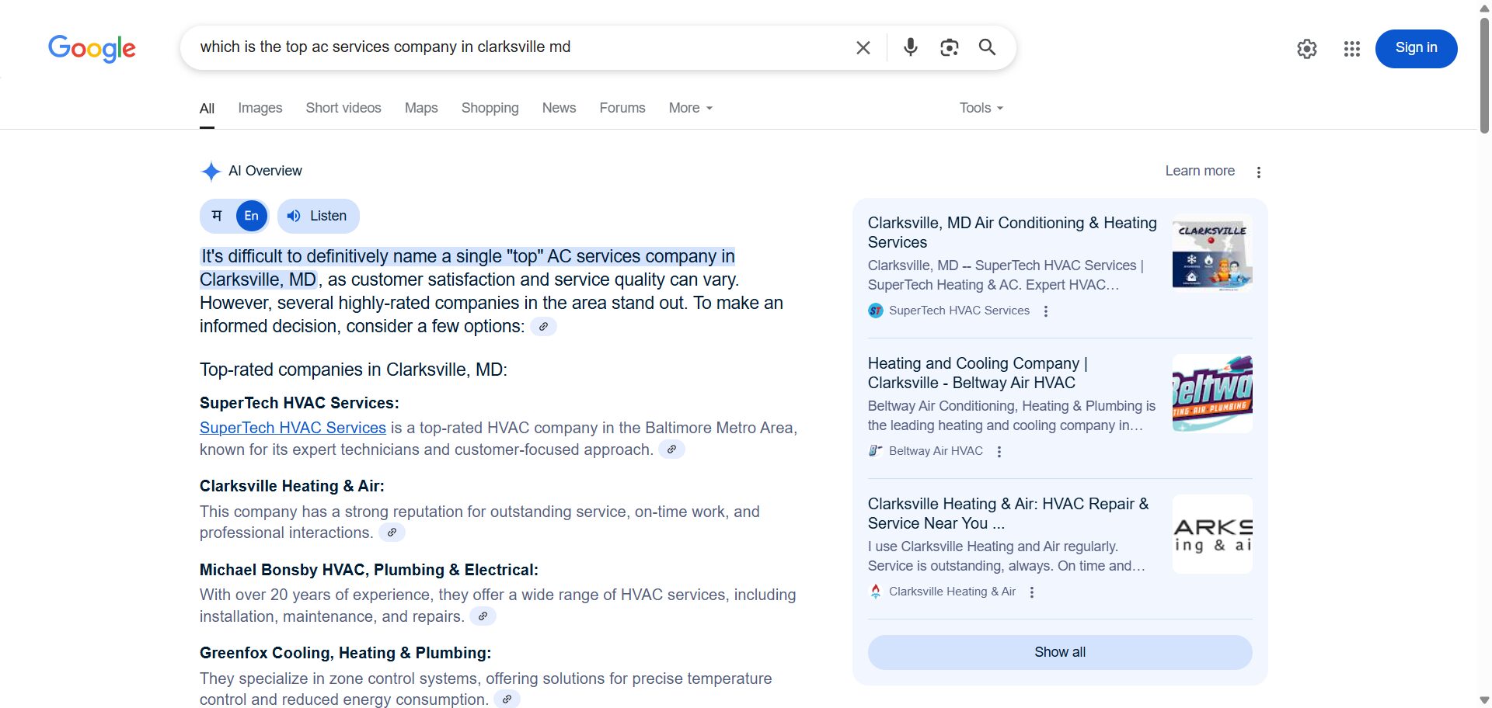Viewport: 1492px width, 708px height.
Task: Switch to the Short videos tab
Action: click(x=343, y=109)
